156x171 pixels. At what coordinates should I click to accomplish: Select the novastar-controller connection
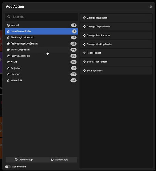coord(41,32)
